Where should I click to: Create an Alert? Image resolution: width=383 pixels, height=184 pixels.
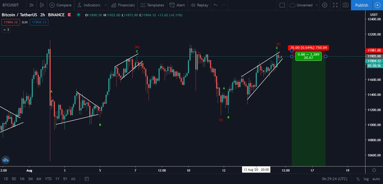[x=177, y=5]
